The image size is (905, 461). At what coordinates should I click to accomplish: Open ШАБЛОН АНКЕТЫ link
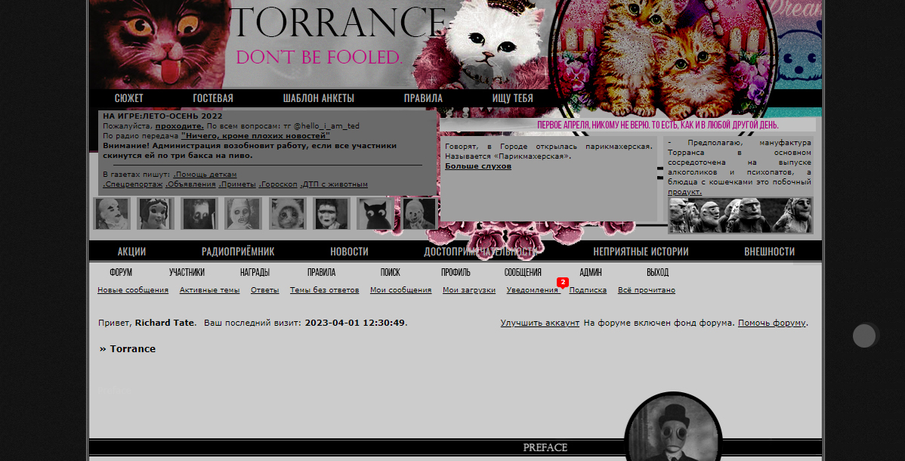coord(319,98)
